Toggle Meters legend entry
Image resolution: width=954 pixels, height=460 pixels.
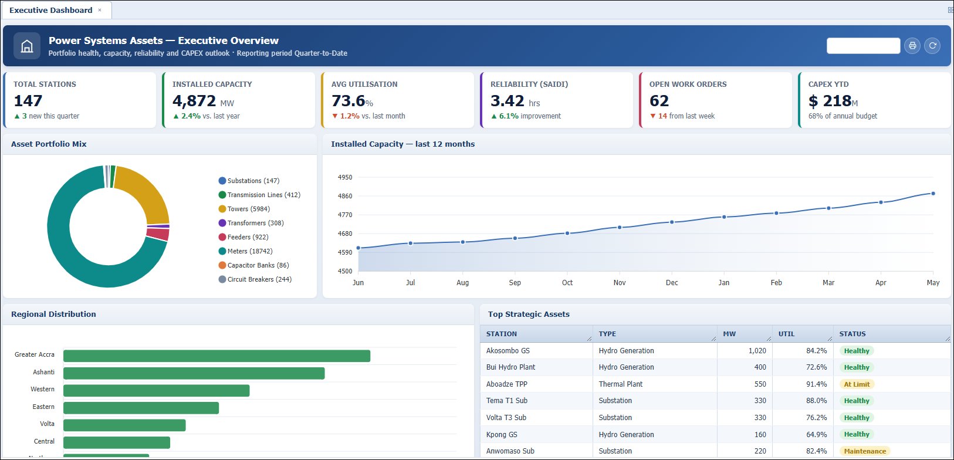(245, 251)
